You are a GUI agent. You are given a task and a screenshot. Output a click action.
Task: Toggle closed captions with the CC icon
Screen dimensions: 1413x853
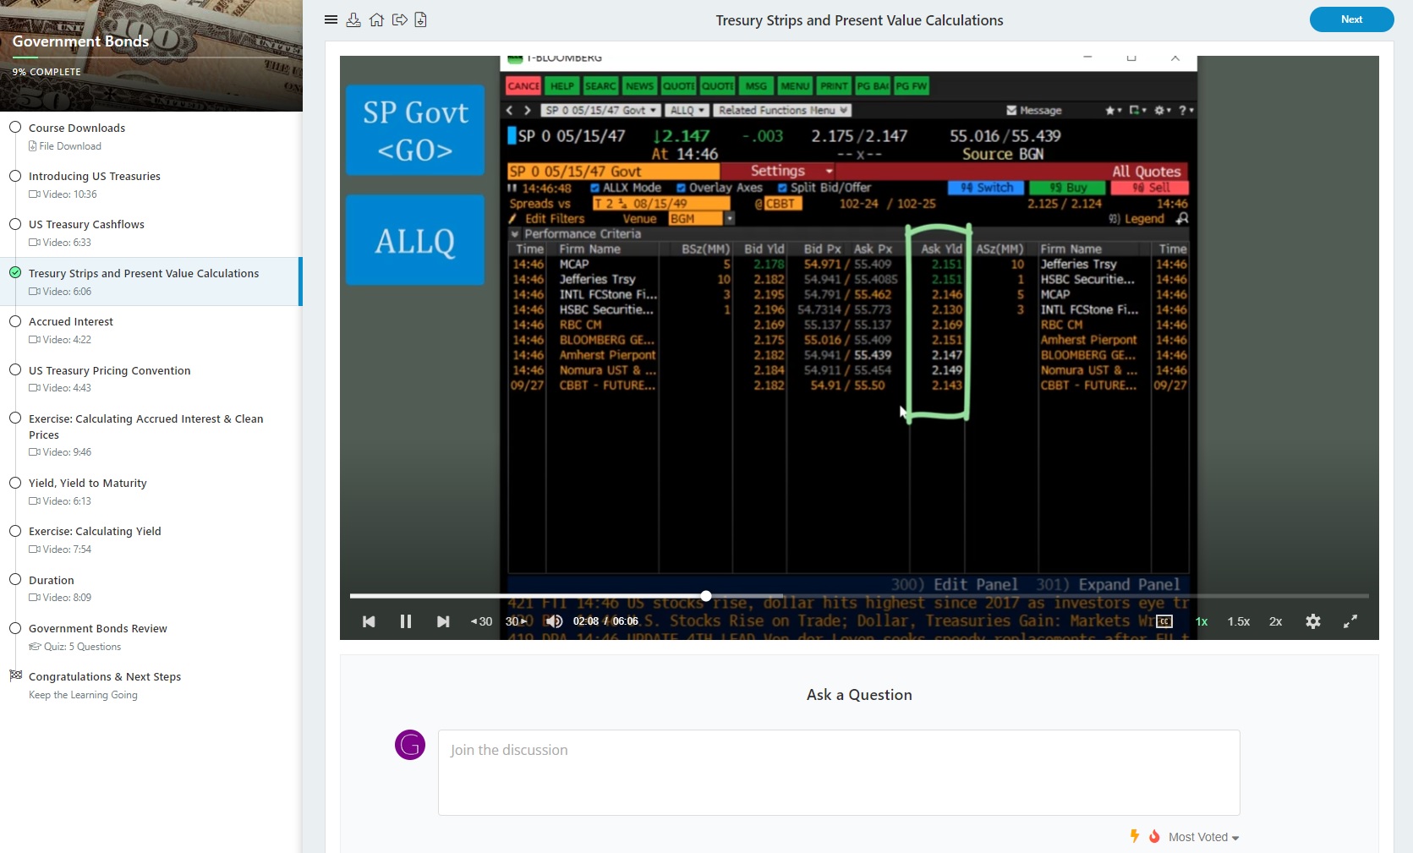coord(1164,621)
